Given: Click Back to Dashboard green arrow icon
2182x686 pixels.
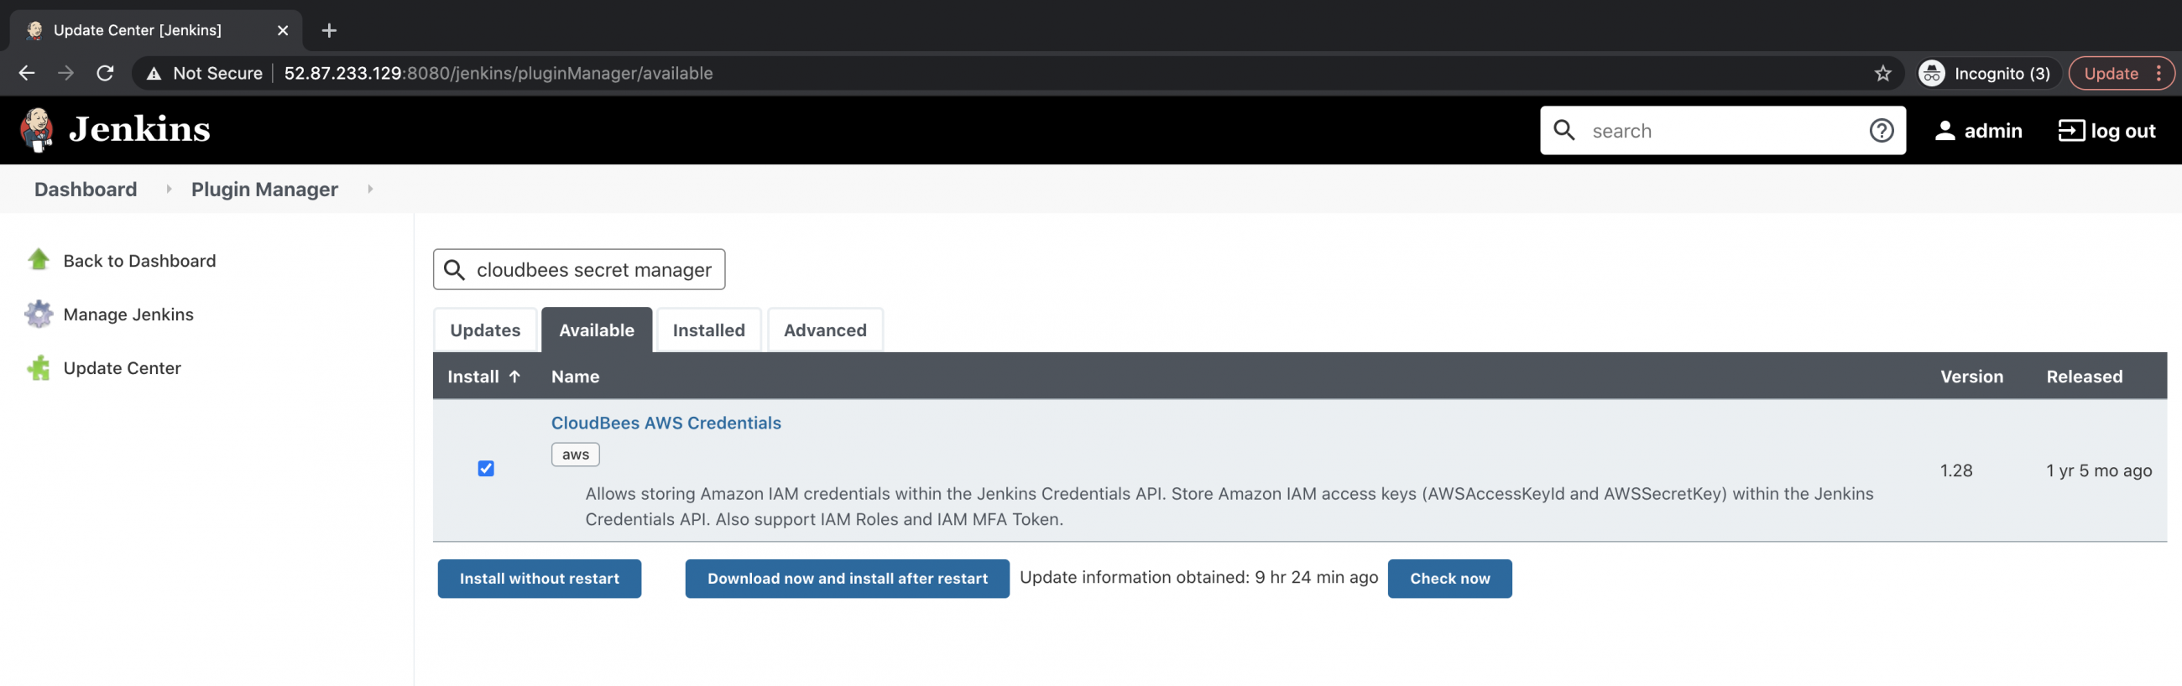Looking at the screenshot, I should pos(38,260).
